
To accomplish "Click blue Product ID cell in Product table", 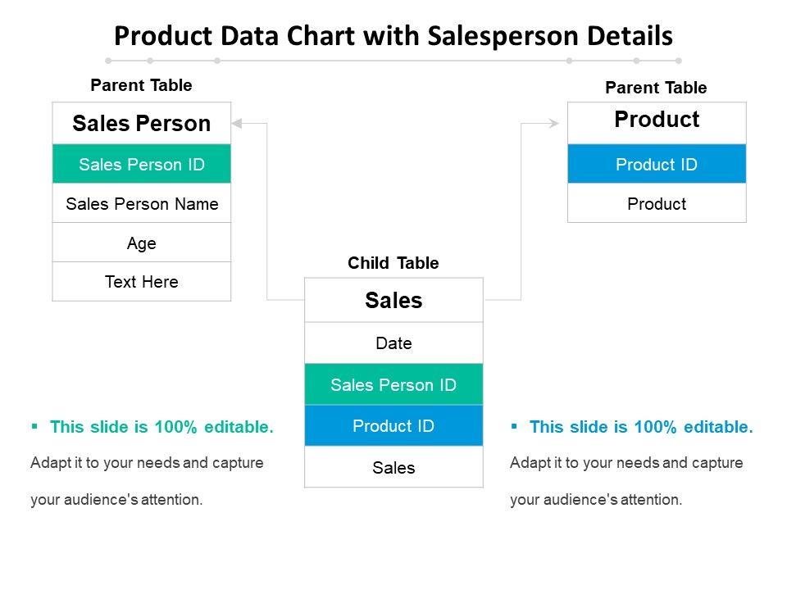I will point(657,165).
